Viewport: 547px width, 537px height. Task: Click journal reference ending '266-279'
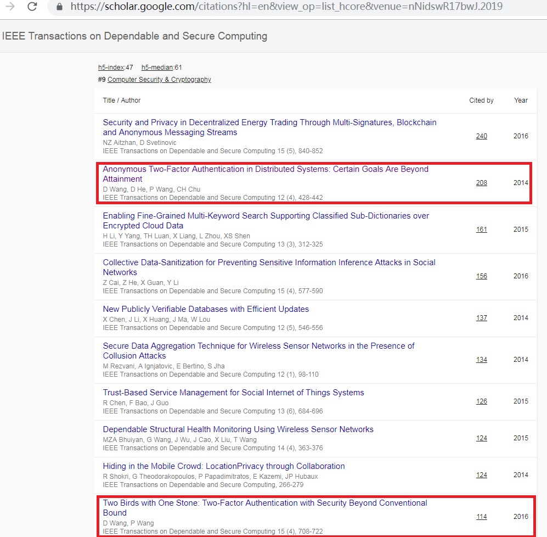click(x=203, y=485)
